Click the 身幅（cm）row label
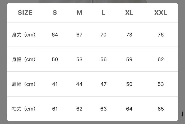 24,59
